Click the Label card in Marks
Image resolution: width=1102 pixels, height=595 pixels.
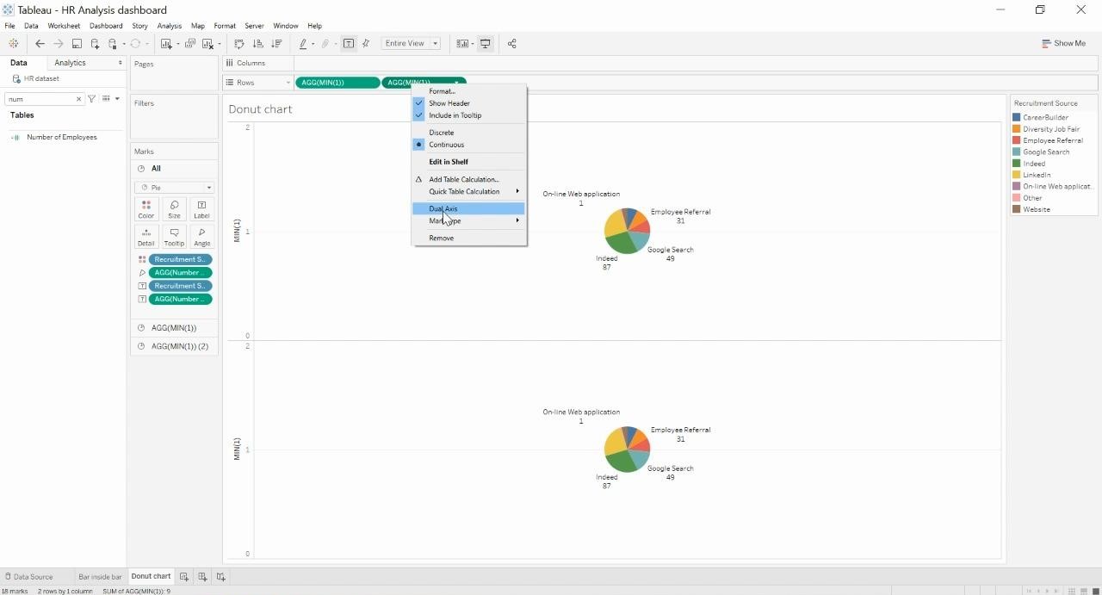tap(201, 209)
